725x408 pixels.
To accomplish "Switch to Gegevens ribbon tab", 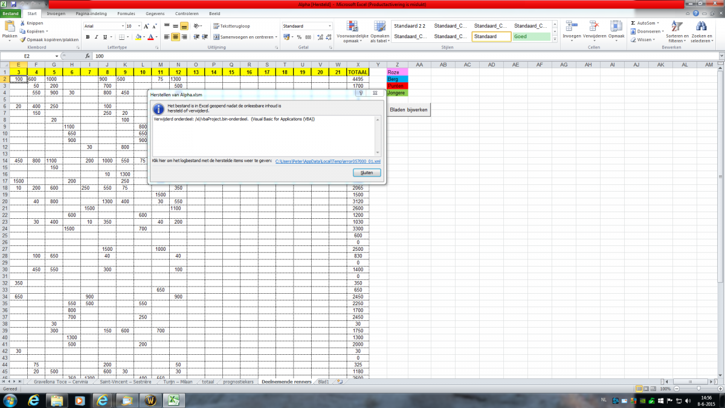I will click(x=155, y=13).
